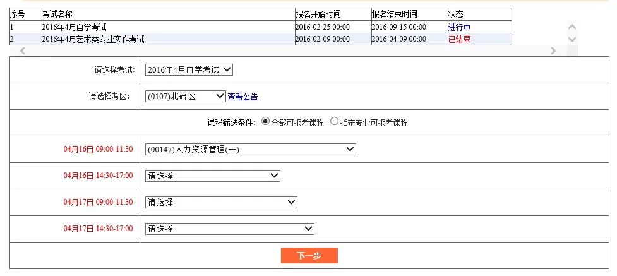Image resolution: width=617 pixels, height=276 pixels.
Task: Expand the 04月16日 09:00-11:30 course dropdown
Action: [x=250, y=149]
